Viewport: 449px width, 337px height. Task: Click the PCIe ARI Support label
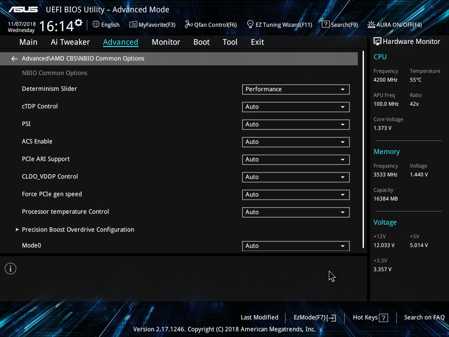click(46, 159)
